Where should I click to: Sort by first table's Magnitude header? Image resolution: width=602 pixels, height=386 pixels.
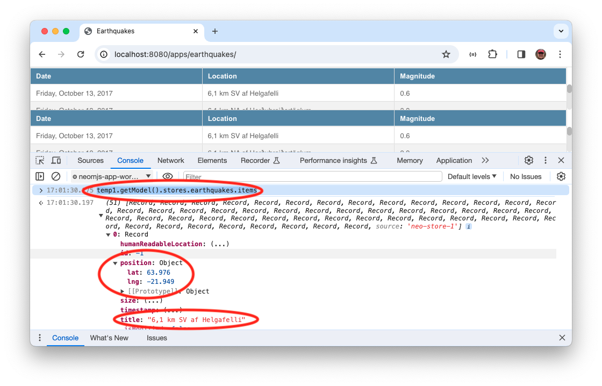click(481, 76)
